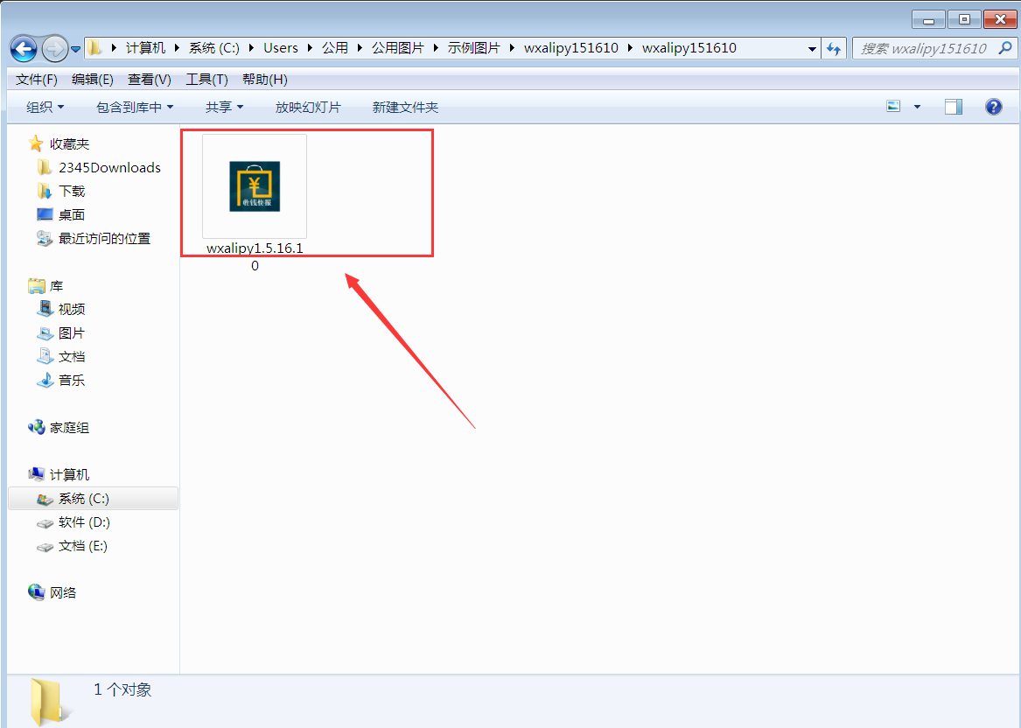Image resolution: width=1021 pixels, height=728 pixels.
Task: Click the search magnifier icon
Action: coord(1005,48)
